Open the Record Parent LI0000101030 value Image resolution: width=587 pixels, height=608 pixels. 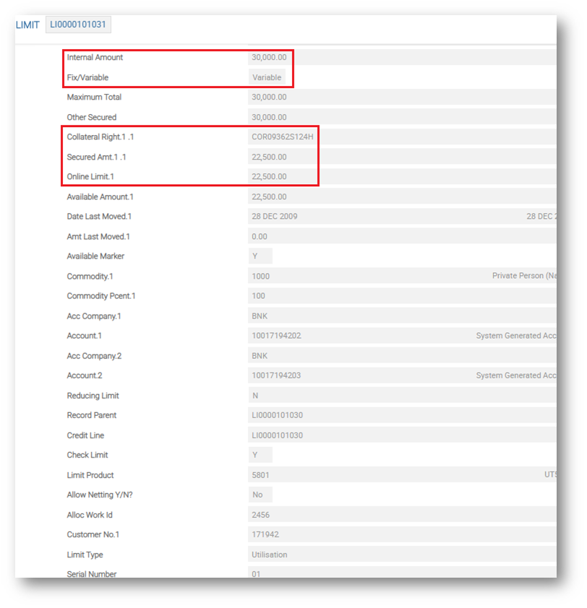277,415
